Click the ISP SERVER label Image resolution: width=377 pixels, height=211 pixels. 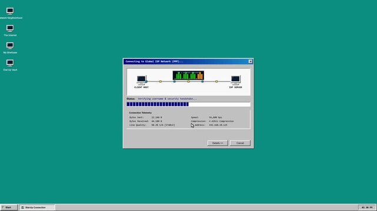(236, 87)
